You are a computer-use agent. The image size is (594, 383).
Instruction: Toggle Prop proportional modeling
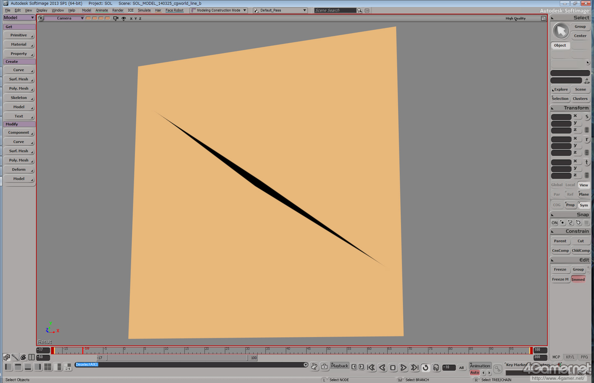tap(570, 205)
